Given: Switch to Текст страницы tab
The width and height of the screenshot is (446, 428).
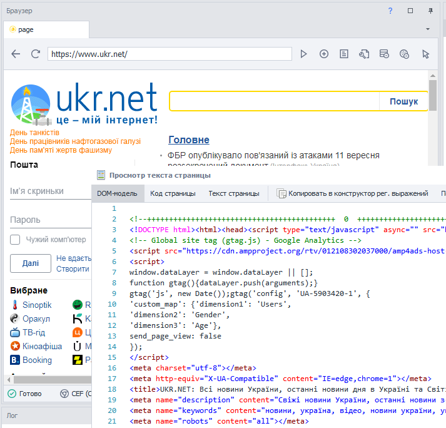Looking at the screenshot, I should [234, 193].
